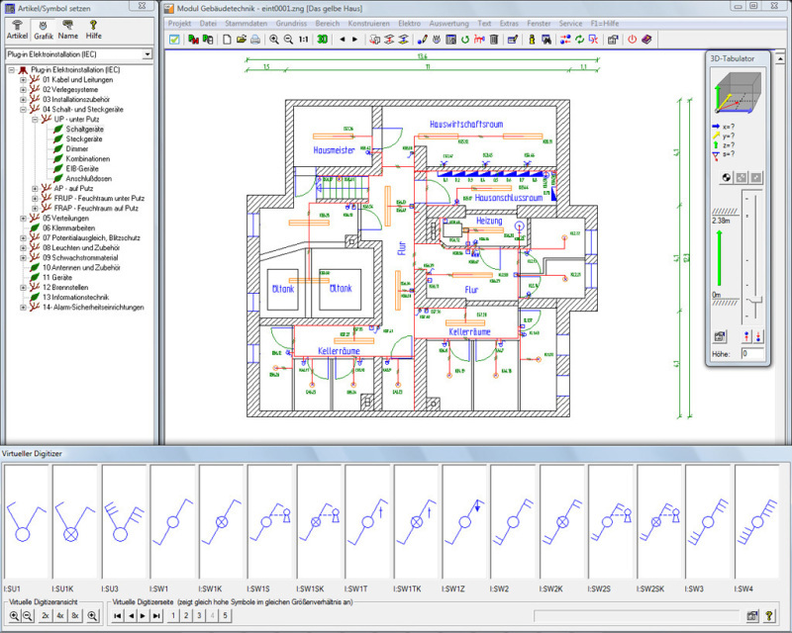Viewport: 792px width, 633px height.
Task: Click the red power icon in toolbar
Action: pos(632,40)
